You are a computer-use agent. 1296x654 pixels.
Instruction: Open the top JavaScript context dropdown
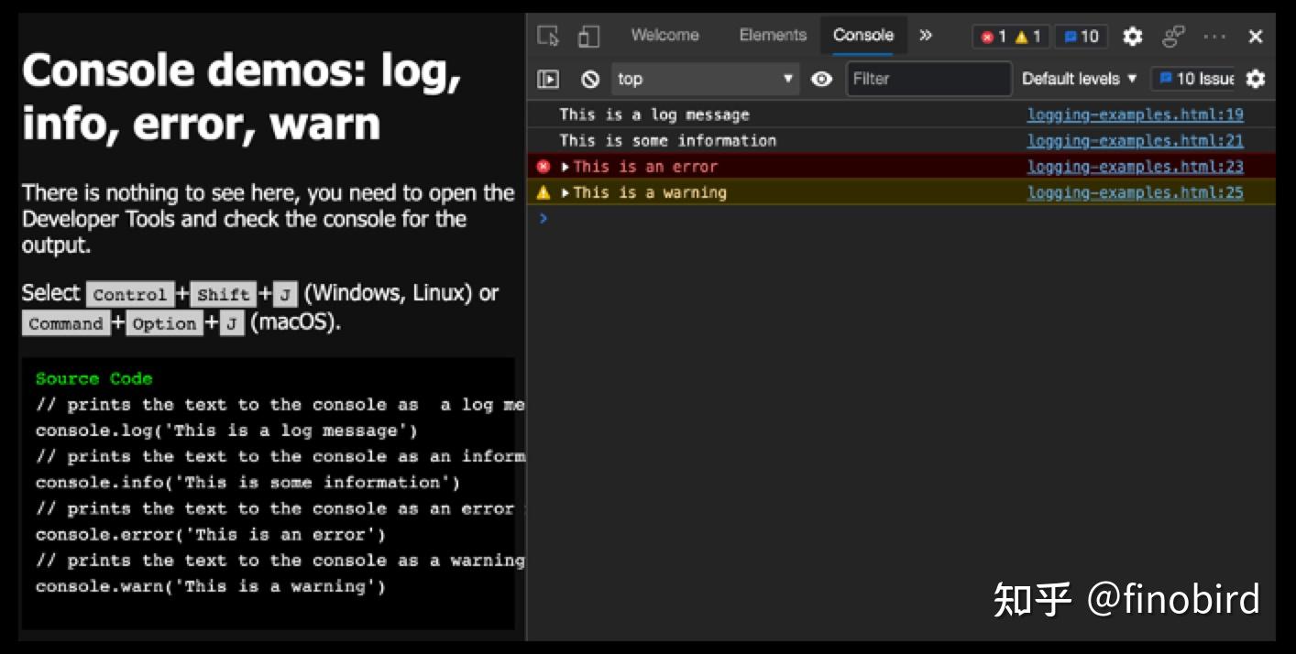(705, 79)
